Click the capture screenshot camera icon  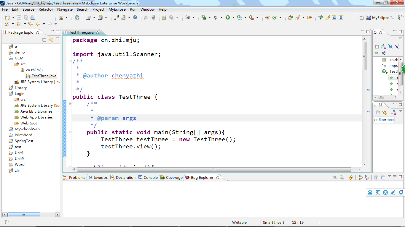click(x=188, y=17)
